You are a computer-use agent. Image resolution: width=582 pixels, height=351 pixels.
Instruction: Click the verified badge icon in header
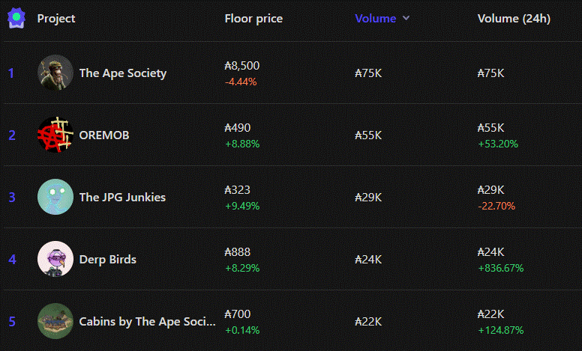16,18
